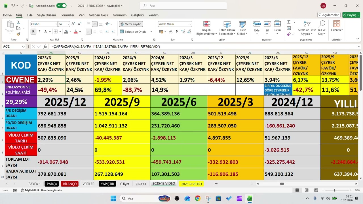Adjust the zoom slider in status bar
The width and height of the screenshot is (363, 204).
pyautogui.click(x=335, y=190)
